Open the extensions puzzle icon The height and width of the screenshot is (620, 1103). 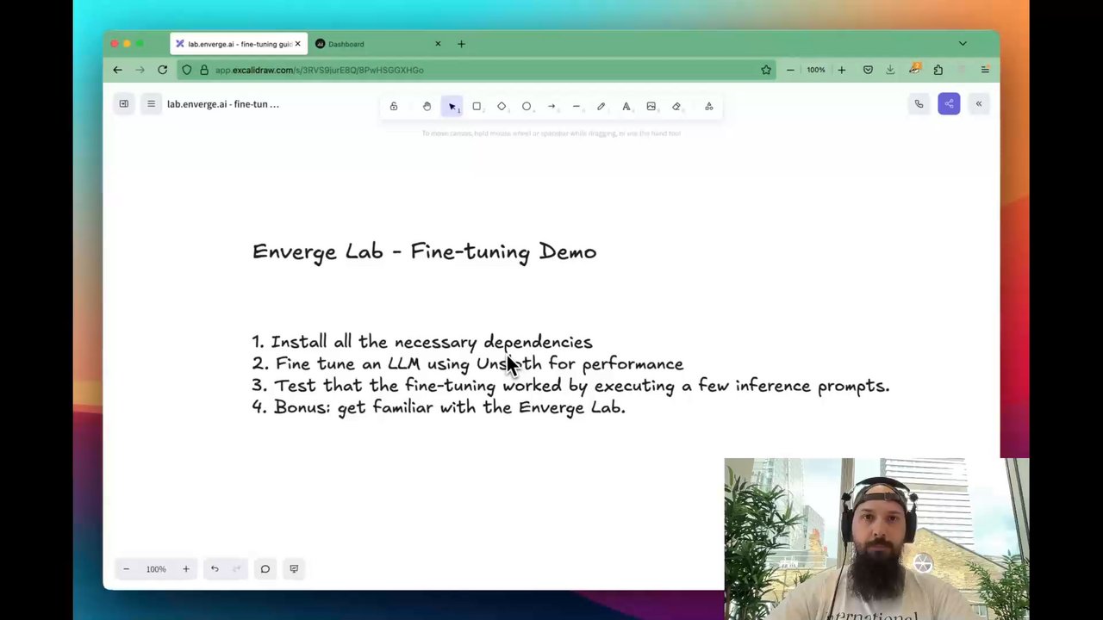(938, 70)
